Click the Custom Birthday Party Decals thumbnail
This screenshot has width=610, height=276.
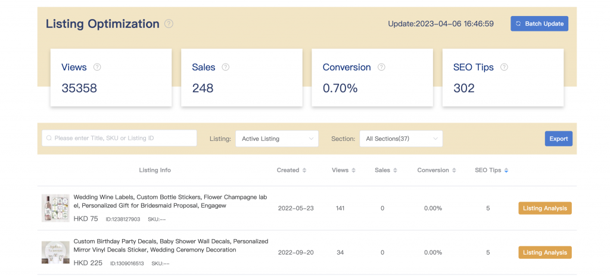click(x=55, y=252)
